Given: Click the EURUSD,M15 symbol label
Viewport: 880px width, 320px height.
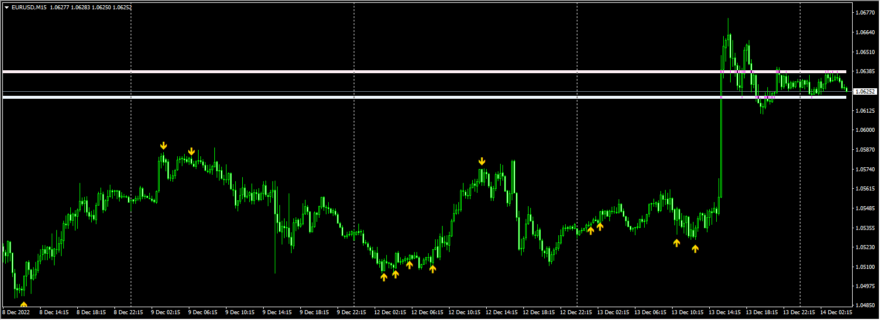Looking at the screenshot, I should coord(30,8).
